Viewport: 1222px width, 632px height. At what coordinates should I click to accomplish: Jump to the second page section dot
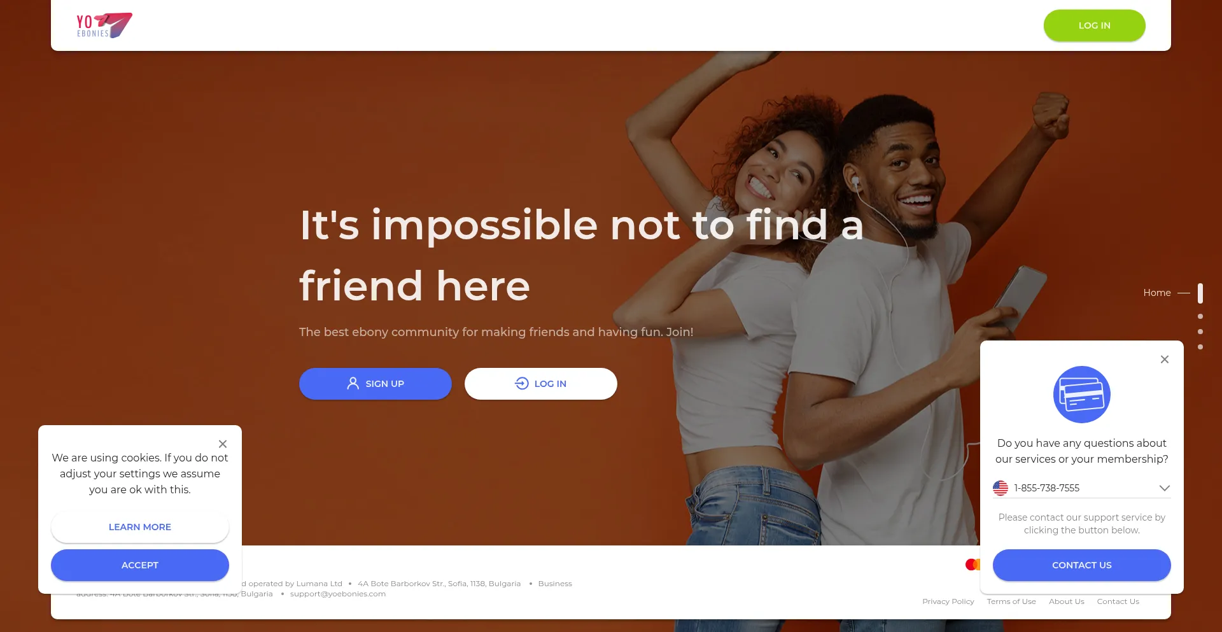click(x=1200, y=316)
